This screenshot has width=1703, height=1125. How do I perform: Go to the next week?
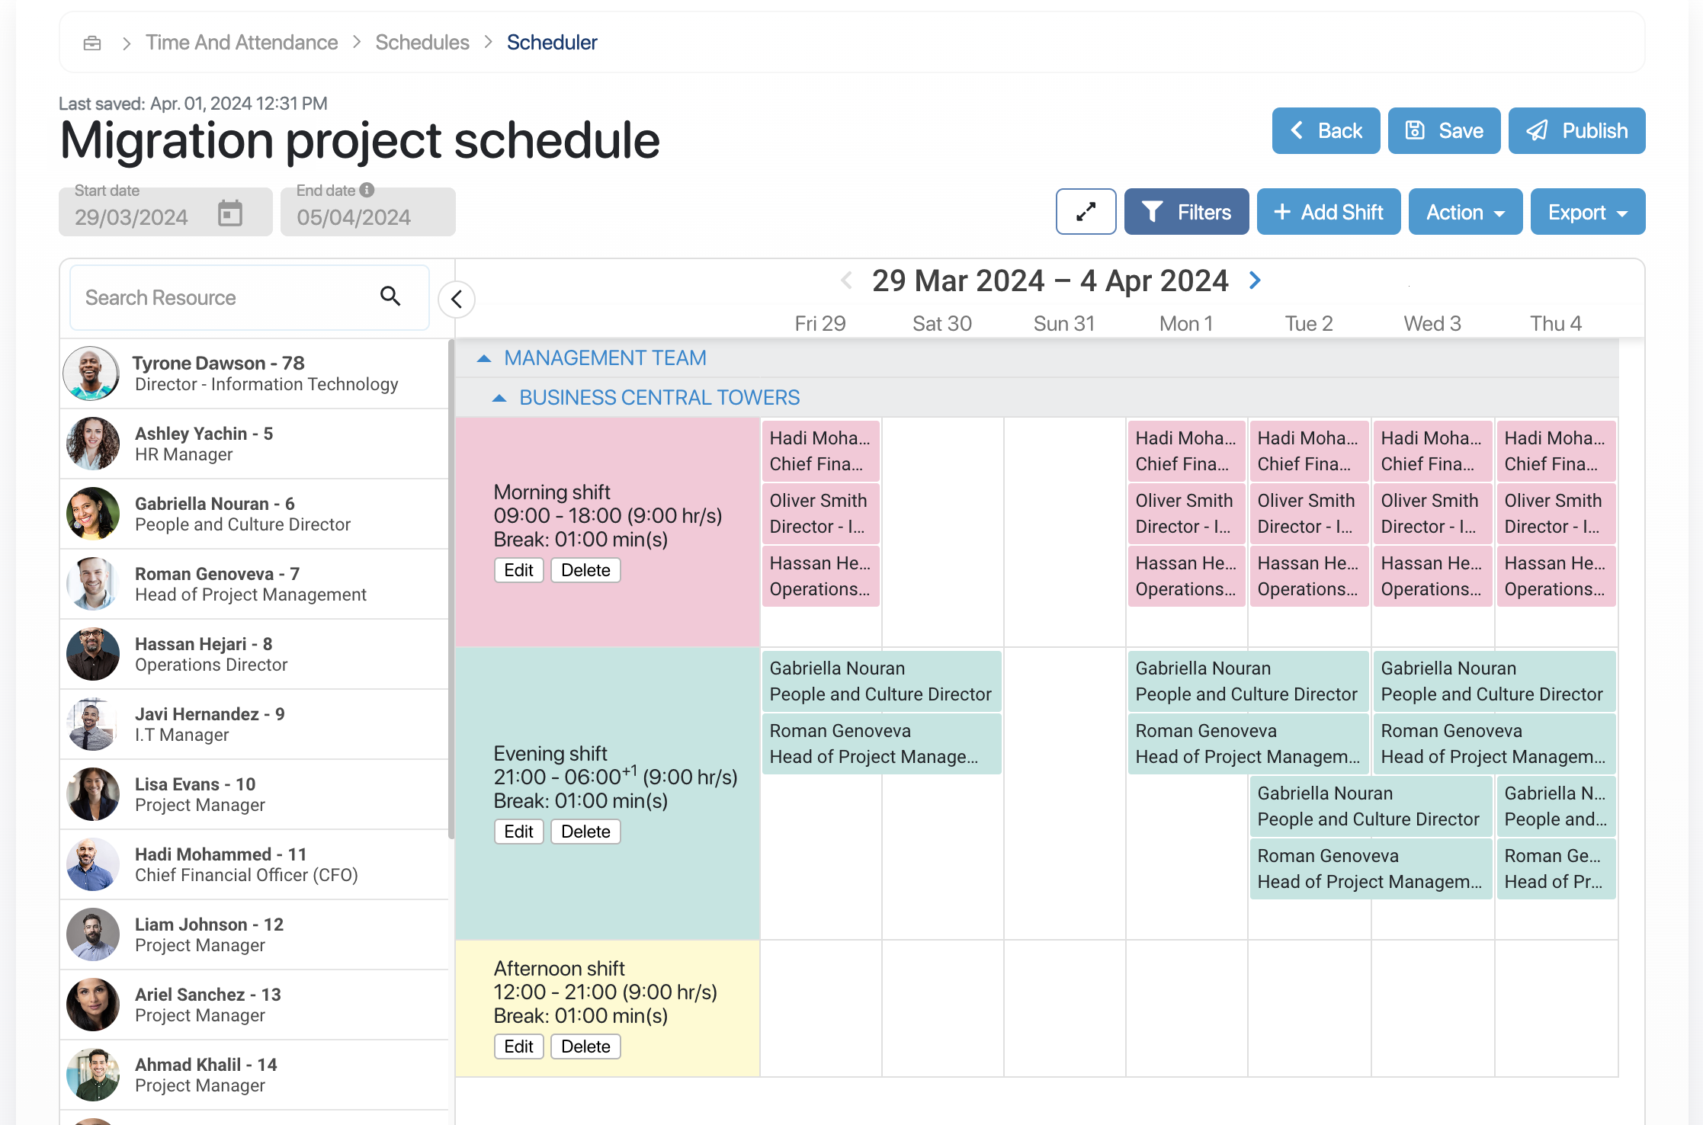tap(1256, 280)
